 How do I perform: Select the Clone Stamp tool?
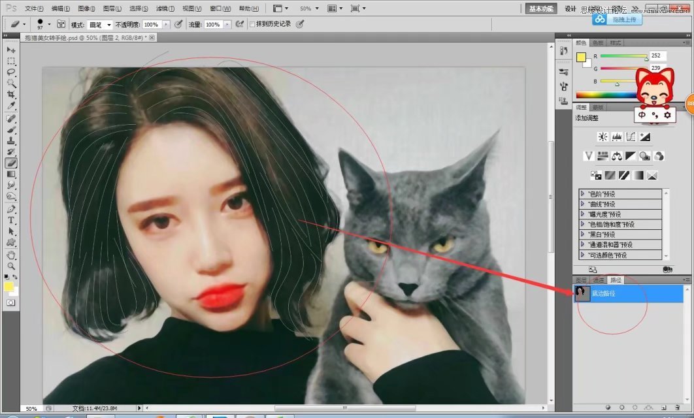coord(11,140)
